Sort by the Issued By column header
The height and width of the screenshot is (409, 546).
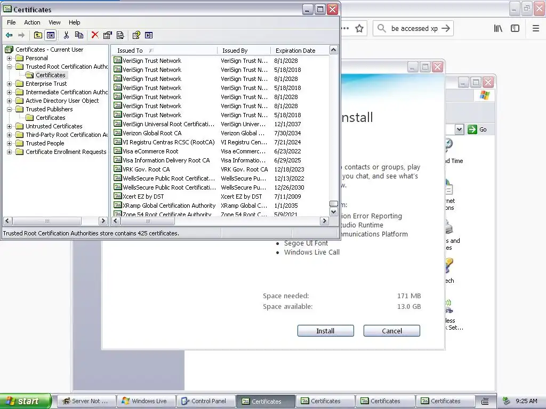click(x=244, y=51)
